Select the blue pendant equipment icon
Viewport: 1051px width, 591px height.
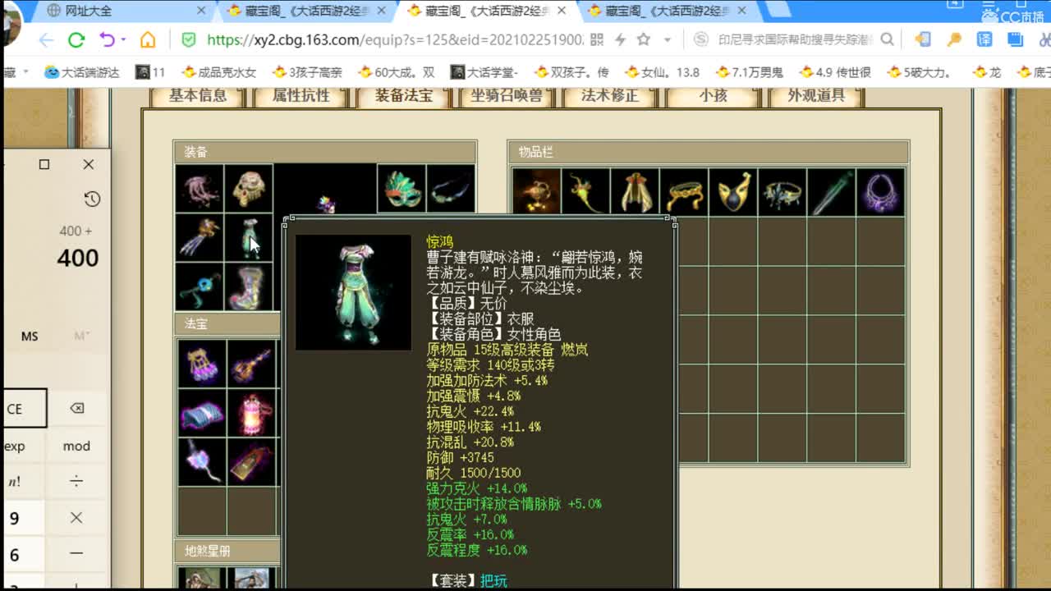pos(200,286)
